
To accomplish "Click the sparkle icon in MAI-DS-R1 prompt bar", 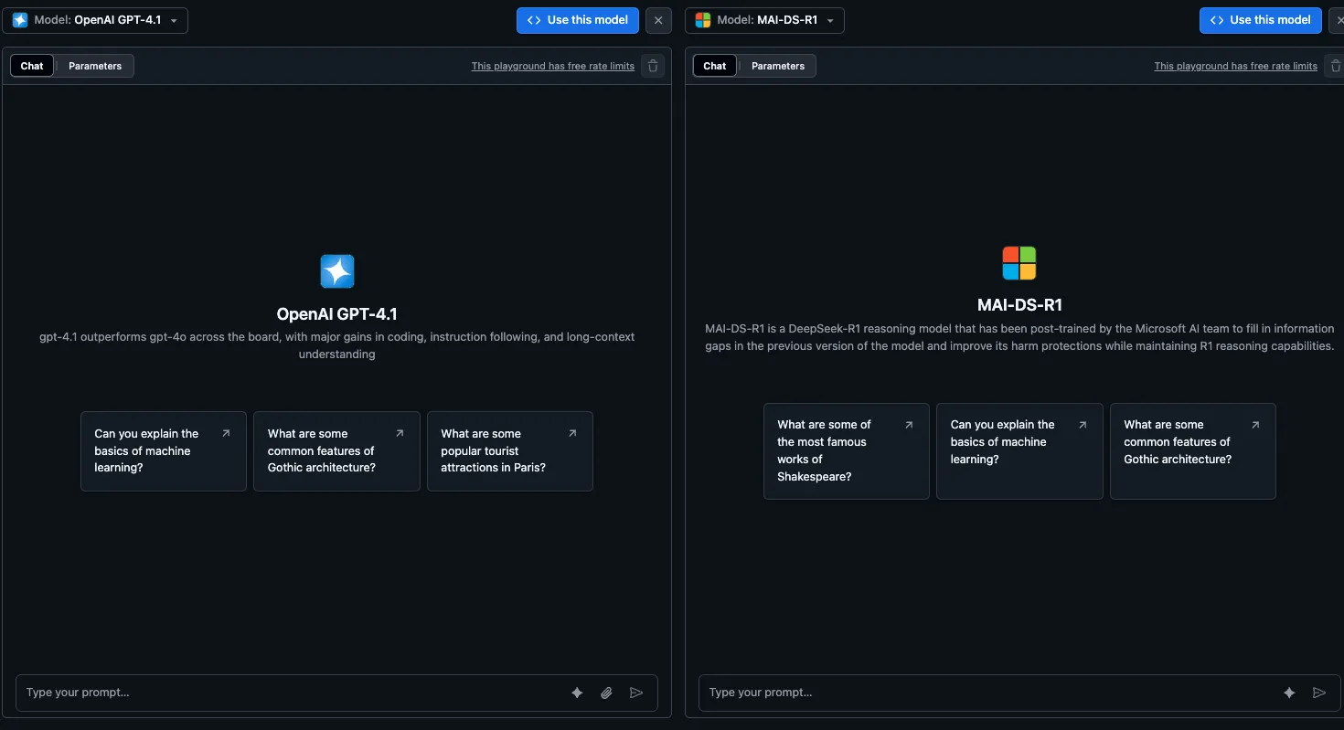I will coord(1289,693).
